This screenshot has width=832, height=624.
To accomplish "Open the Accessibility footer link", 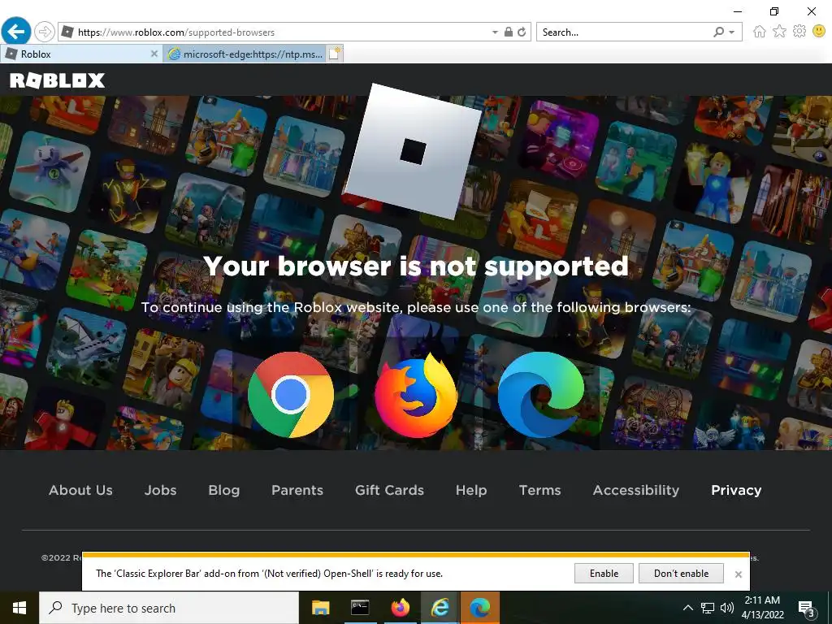I will 635,490.
